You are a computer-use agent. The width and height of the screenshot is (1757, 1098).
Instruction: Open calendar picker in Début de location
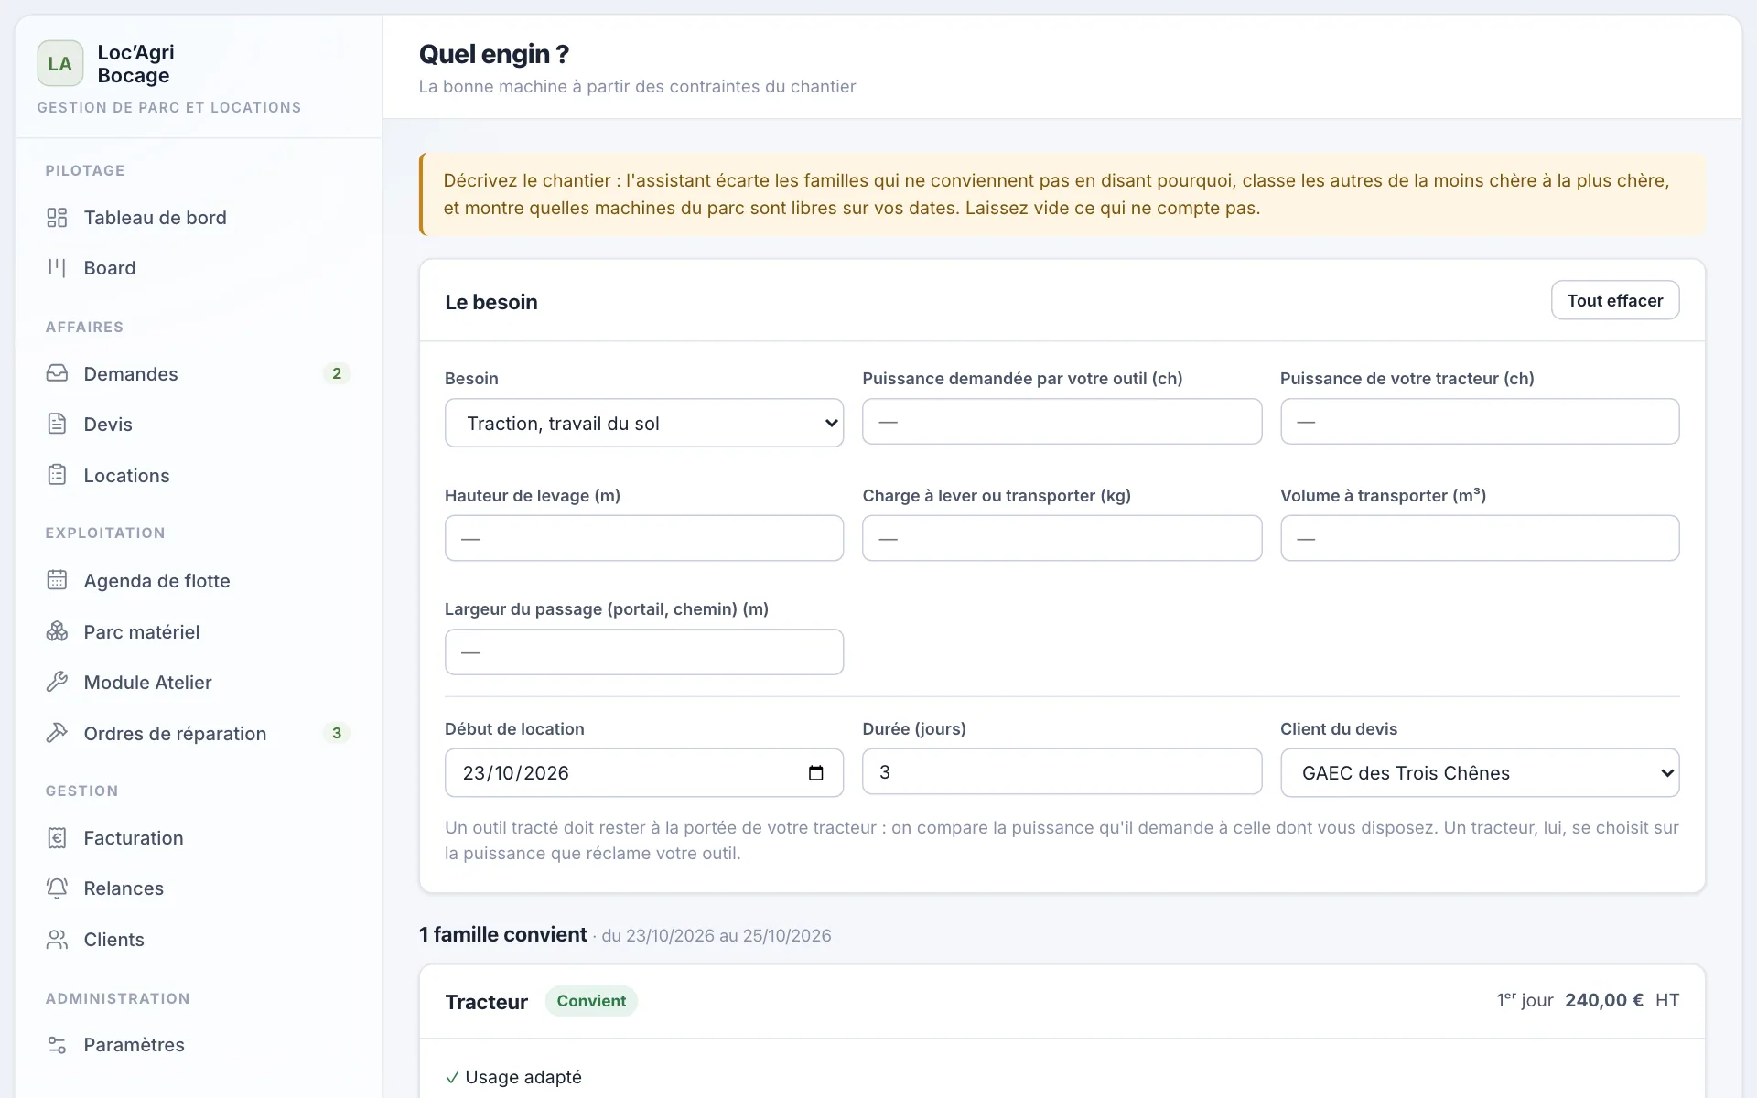[816, 773]
